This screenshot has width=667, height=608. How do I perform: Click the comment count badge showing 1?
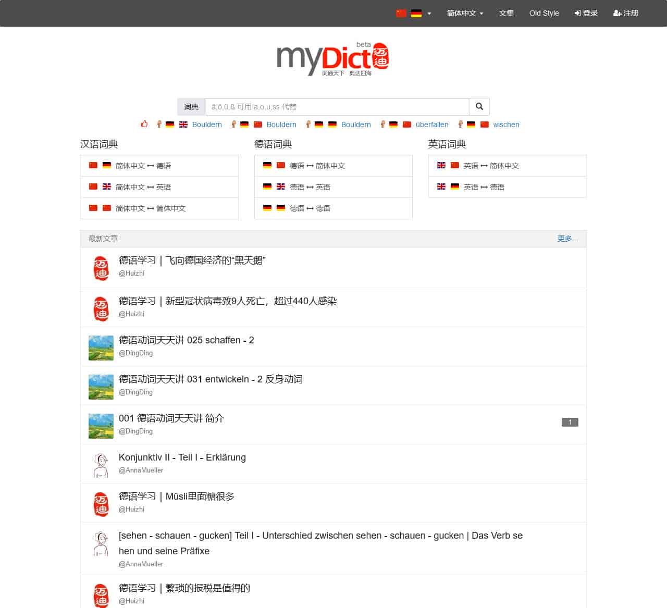pyautogui.click(x=570, y=422)
